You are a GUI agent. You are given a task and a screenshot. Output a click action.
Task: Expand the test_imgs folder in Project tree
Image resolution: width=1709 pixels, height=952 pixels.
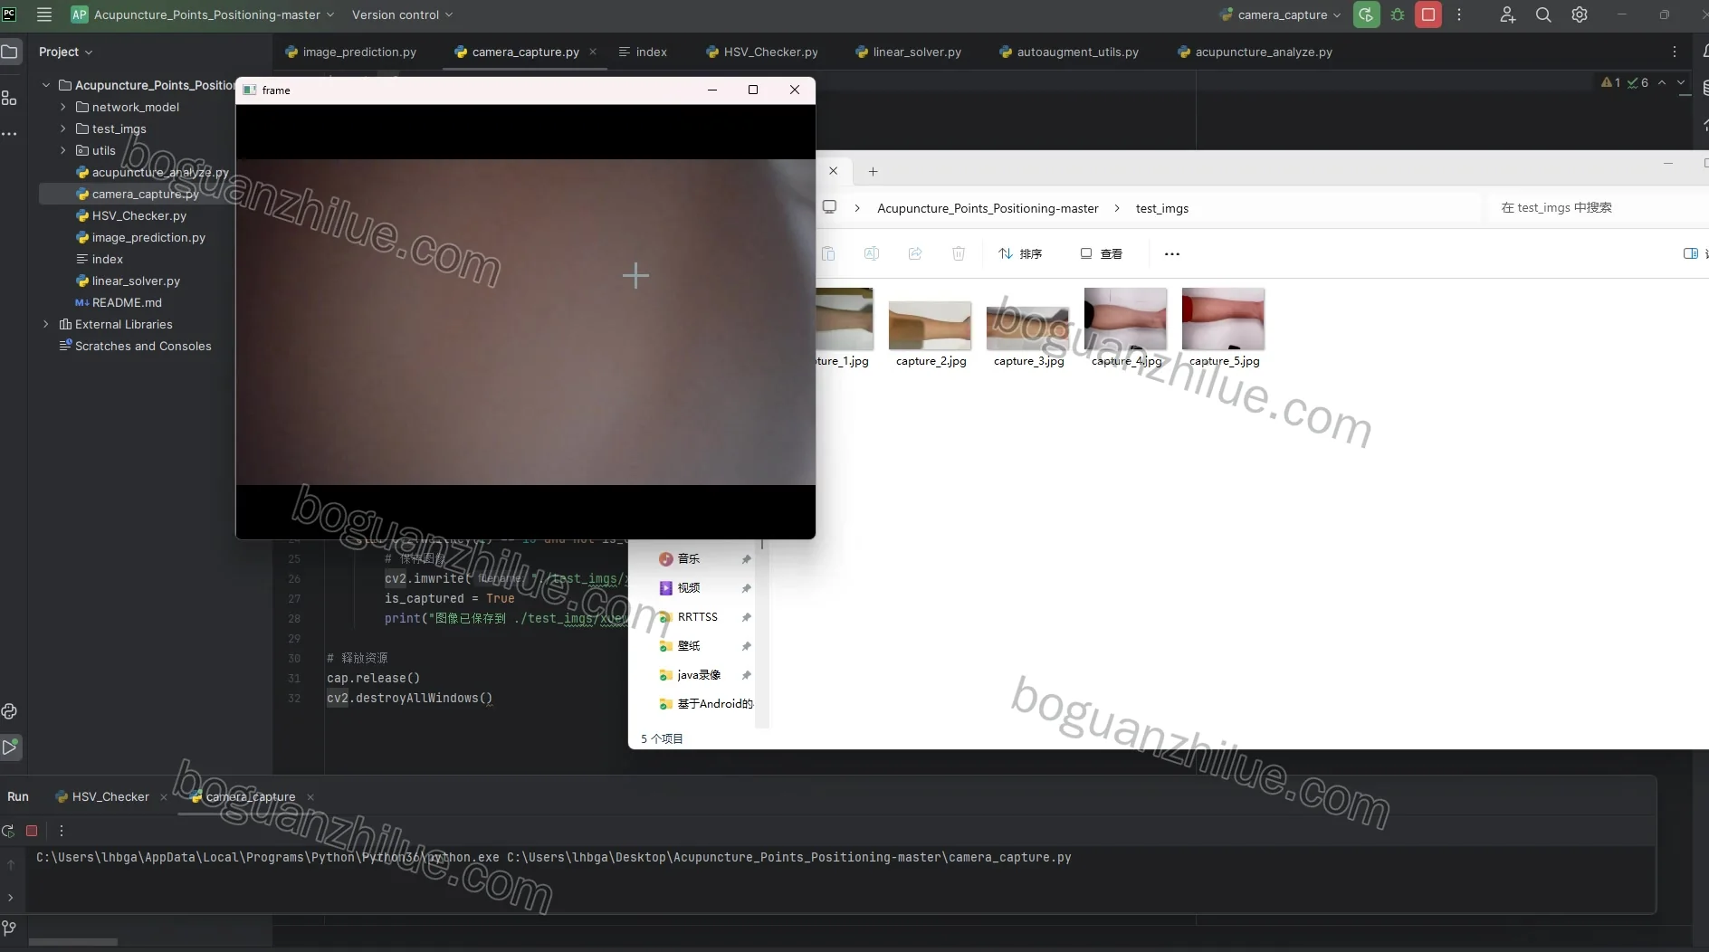pyautogui.click(x=62, y=129)
